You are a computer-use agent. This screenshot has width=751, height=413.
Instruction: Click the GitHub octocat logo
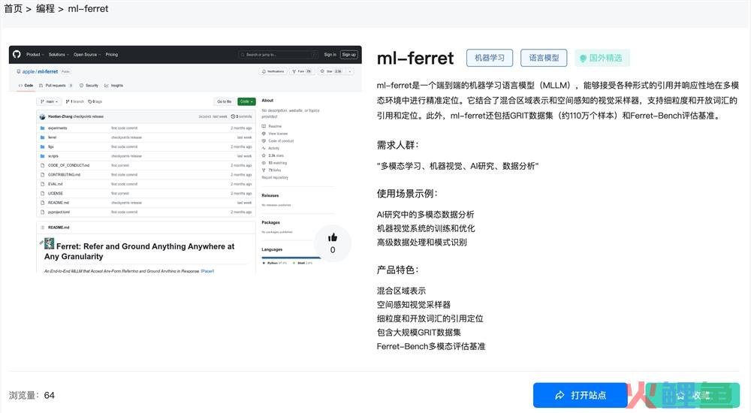click(x=18, y=54)
